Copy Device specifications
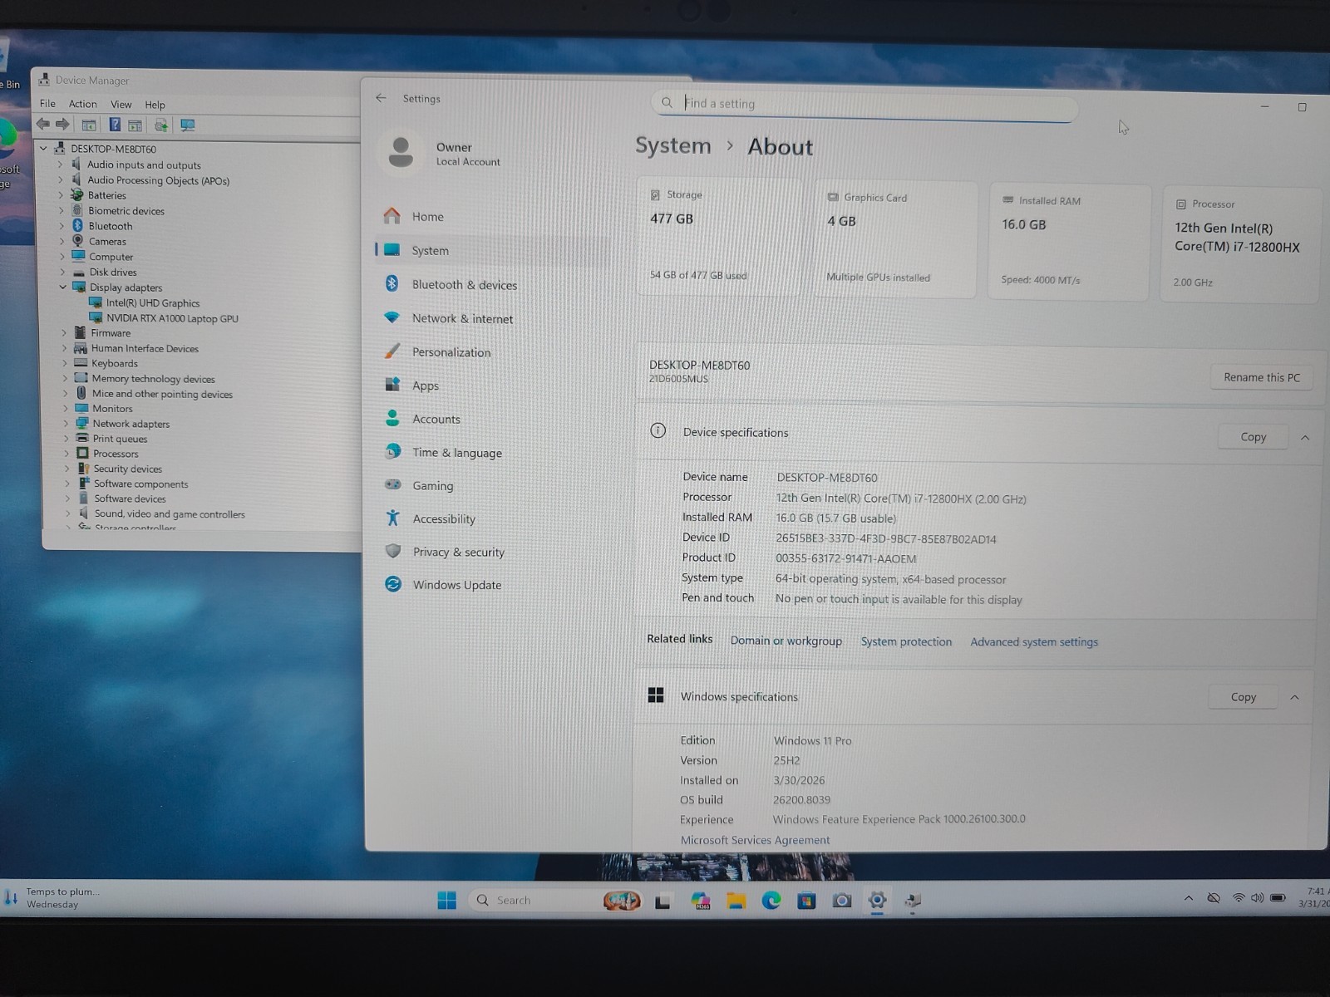This screenshot has height=997, width=1330. tap(1254, 437)
